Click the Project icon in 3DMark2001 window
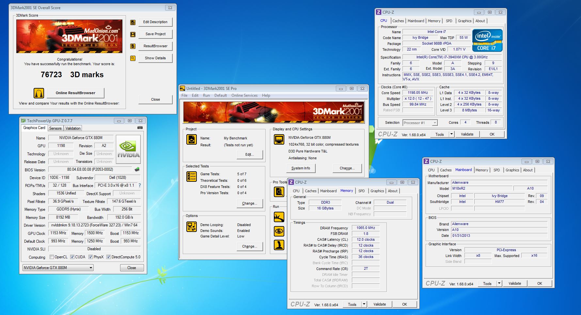 click(x=192, y=139)
